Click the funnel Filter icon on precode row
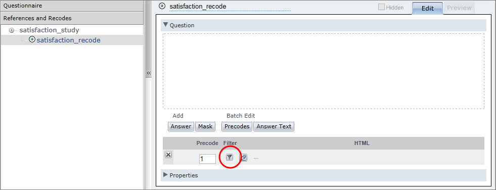Screen dimensions: 496x190 230,157
